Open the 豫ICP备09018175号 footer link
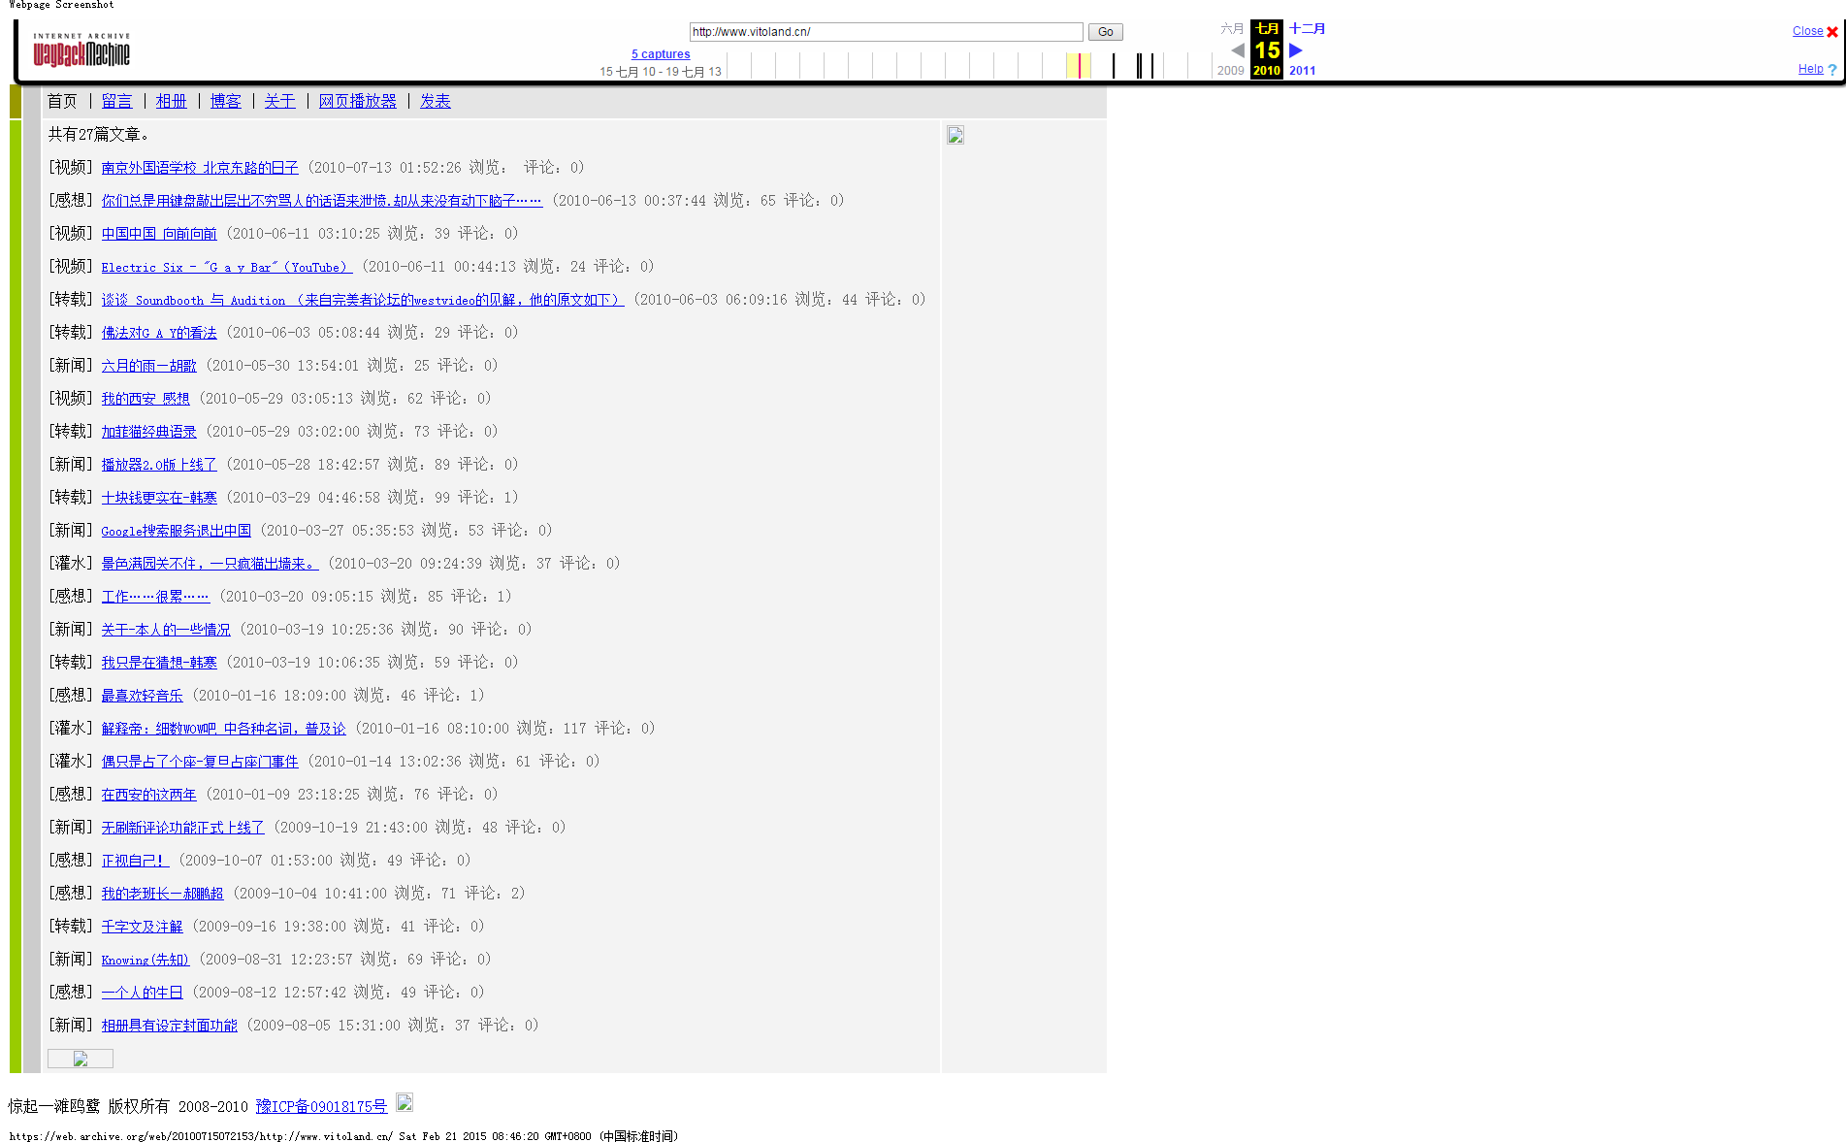Image resolution: width=1846 pixels, height=1142 pixels. [x=321, y=1106]
